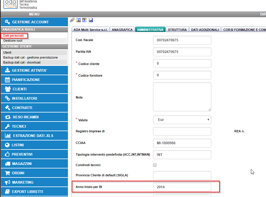The image size is (266, 197).
Task: Click the Preventivi thumbs-up icon
Action: [x=7, y=154]
